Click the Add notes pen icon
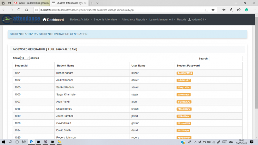258x145 pixels. (x=231, y=10)
